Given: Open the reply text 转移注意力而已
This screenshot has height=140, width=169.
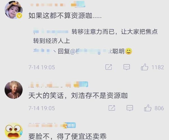Looking at the screenshot, I should (x=95, y=36).
